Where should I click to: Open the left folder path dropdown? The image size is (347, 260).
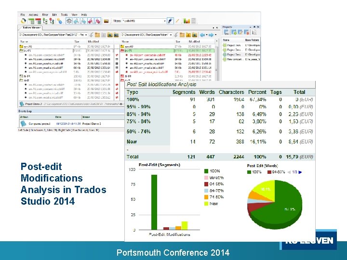tap(86, 35)
